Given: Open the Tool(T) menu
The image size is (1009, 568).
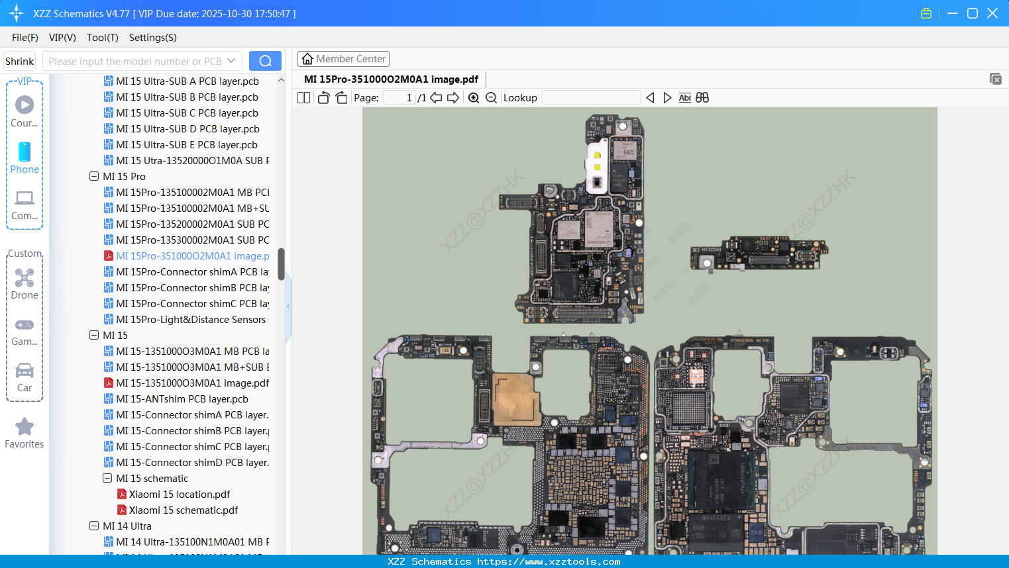Looking at the screenshot, I should pos(102,38).
